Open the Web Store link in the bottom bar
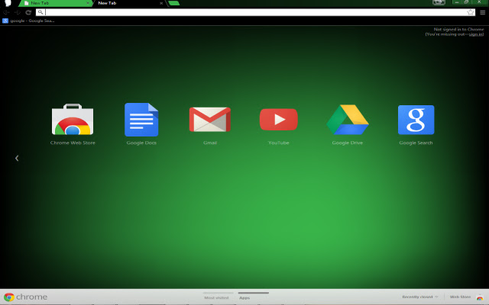Image resolution: width=489 pixels, height=305 pixels. point(460,297)
